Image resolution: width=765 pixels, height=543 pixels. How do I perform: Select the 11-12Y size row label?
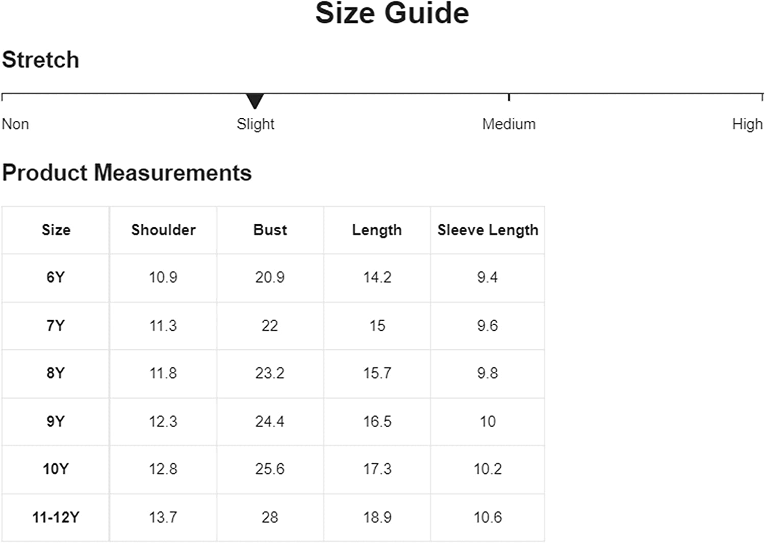coord(56,518)
